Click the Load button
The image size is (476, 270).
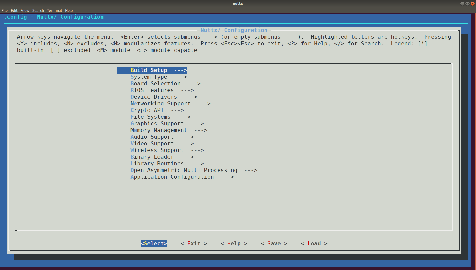(x=314, y=244)
